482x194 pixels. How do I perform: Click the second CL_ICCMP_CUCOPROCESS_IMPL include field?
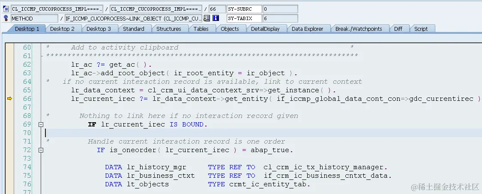click(156, 9)
